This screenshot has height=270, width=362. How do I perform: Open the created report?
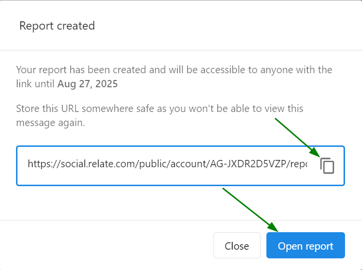pos(305,245)
